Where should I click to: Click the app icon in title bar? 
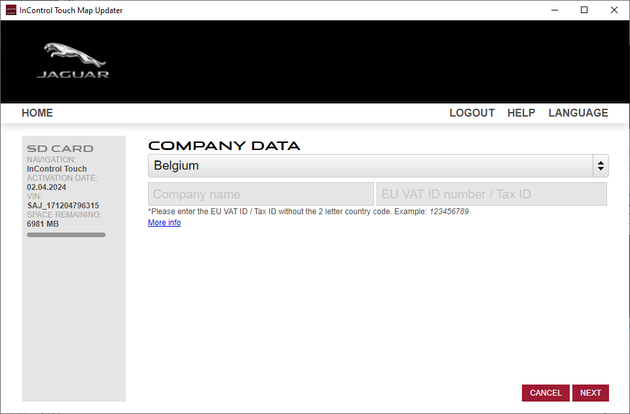[11, 10]
